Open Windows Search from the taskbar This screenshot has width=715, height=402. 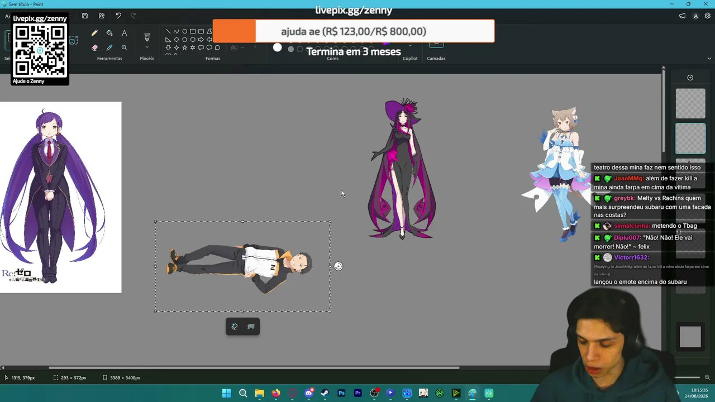[x=243, y=393]
